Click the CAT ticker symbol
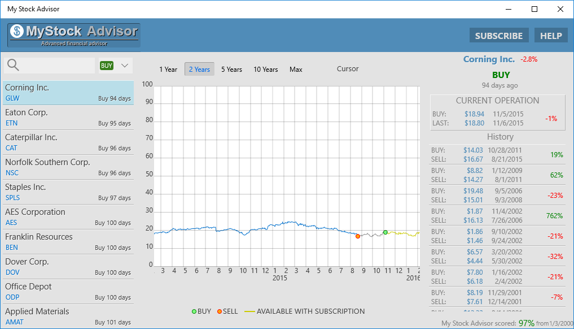 [11, 148]
